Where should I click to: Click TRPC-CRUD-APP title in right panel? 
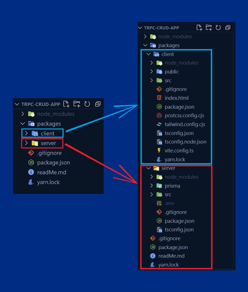pyautogui.click(x=161, y=28)
